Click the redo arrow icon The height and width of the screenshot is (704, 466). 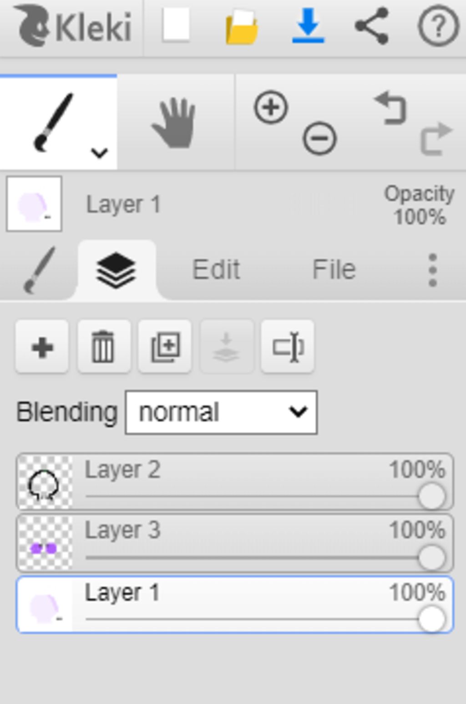point(435,138)
